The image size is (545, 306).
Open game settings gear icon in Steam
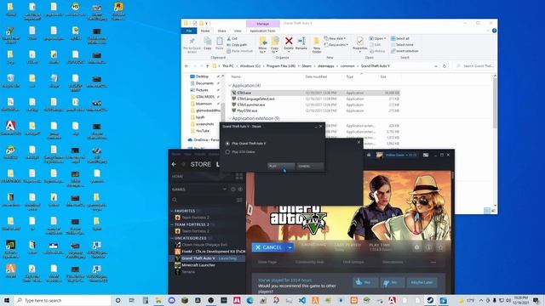416,247
